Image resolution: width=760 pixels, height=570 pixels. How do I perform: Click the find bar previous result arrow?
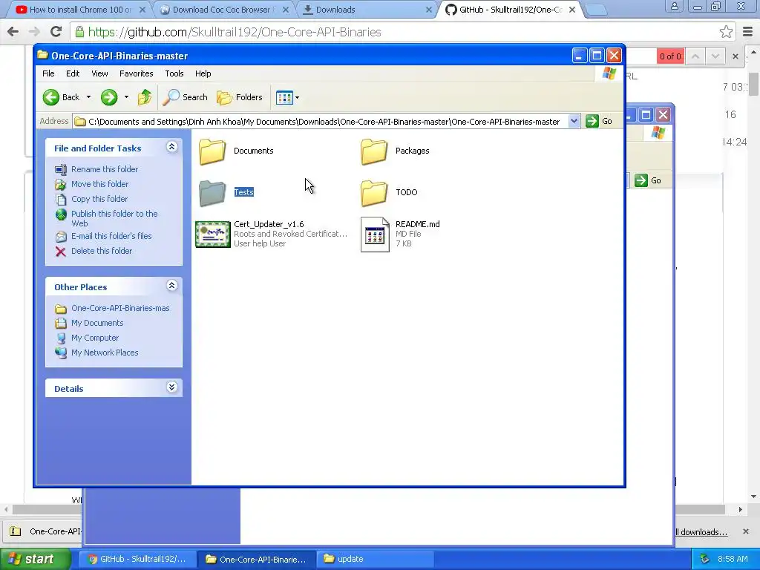pos(695,56)
